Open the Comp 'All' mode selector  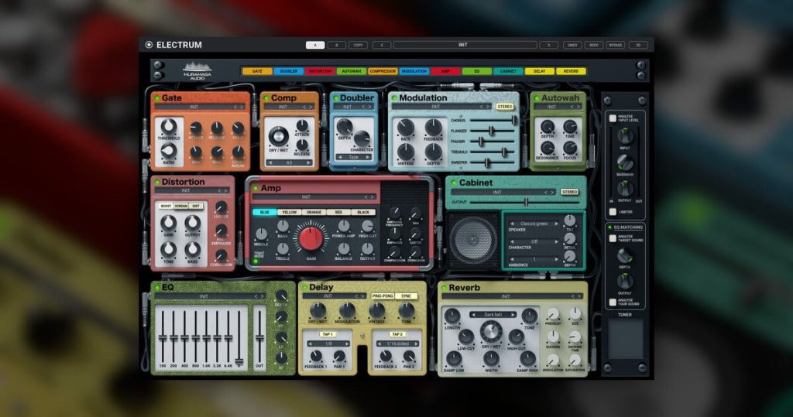point(290,162)
